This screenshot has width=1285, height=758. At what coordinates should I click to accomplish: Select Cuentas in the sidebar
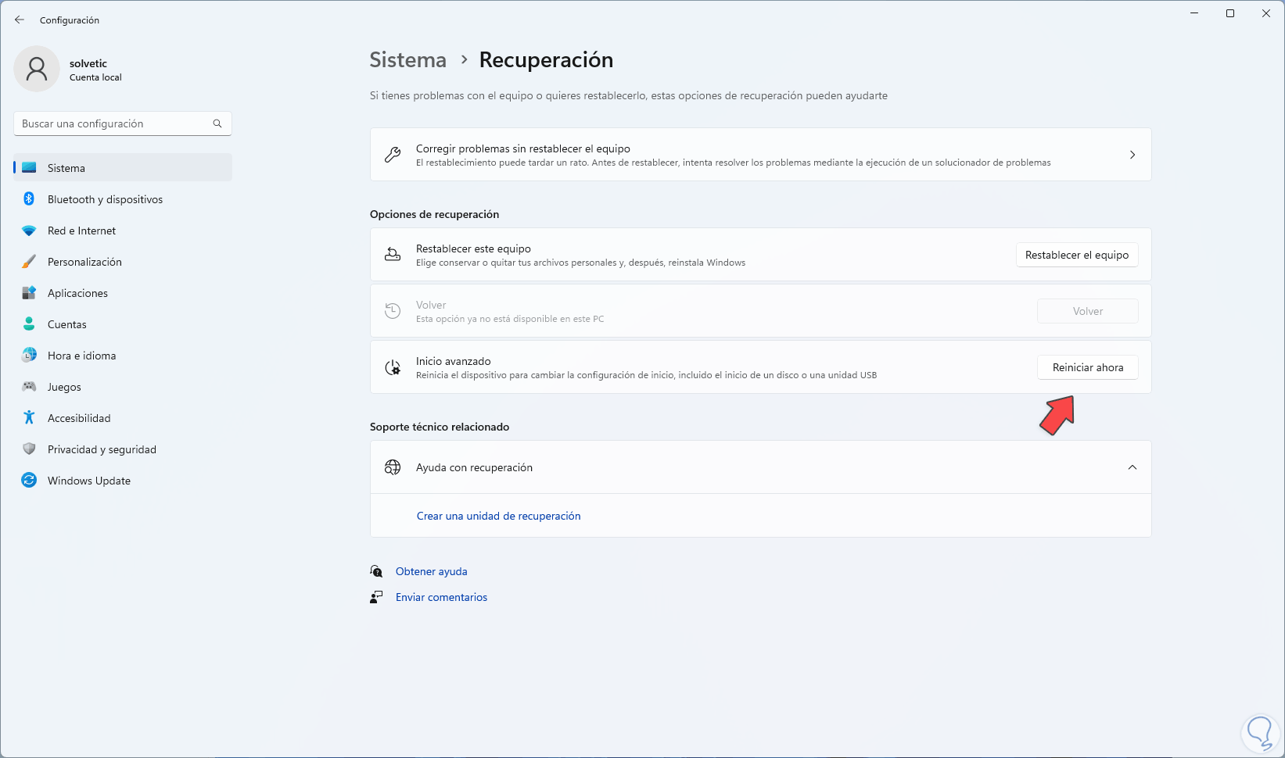coord(67,324)
